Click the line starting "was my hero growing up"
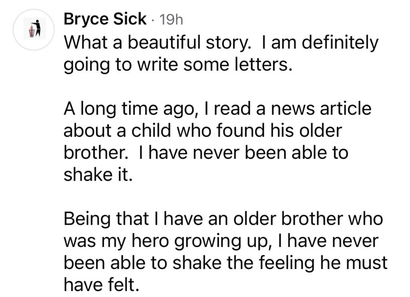410x297 pixels. point(223,241)
